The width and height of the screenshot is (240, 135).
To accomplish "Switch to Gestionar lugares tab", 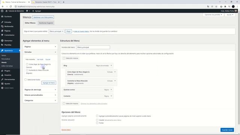I will pos(46,23).
